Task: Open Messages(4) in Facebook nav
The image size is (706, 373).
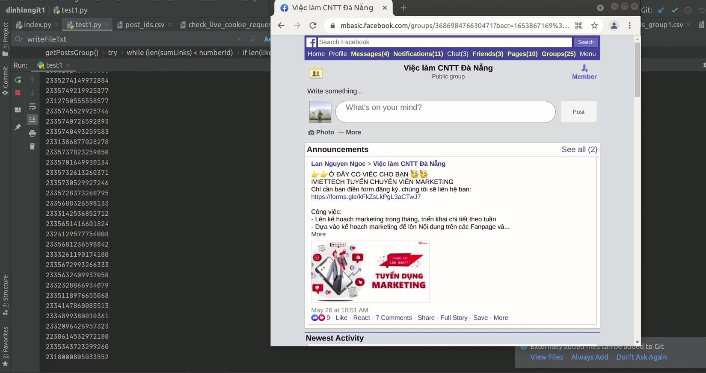Action: (x=370, y=54)
